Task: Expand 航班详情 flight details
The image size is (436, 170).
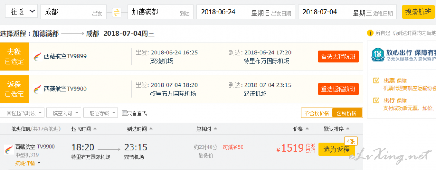Action: 28,163
